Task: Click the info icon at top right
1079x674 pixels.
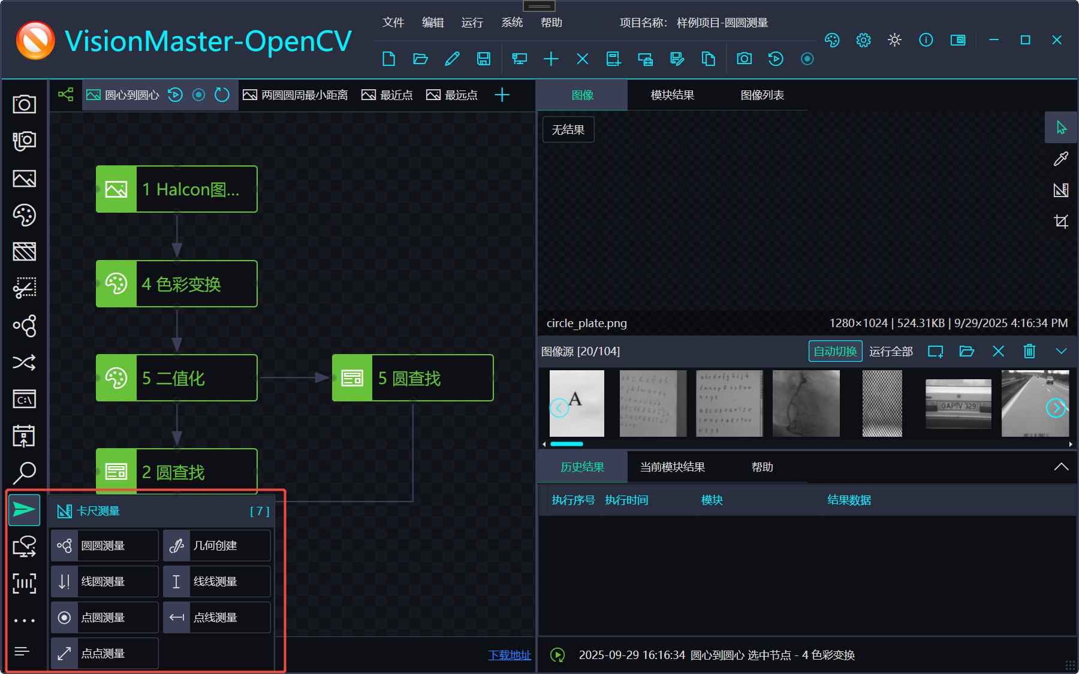Action: (926, 40)
